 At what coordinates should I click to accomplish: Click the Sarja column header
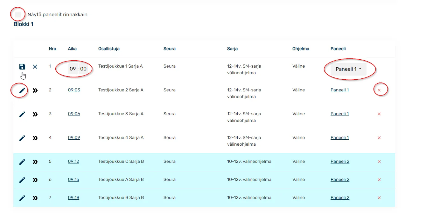coord(232,49)
